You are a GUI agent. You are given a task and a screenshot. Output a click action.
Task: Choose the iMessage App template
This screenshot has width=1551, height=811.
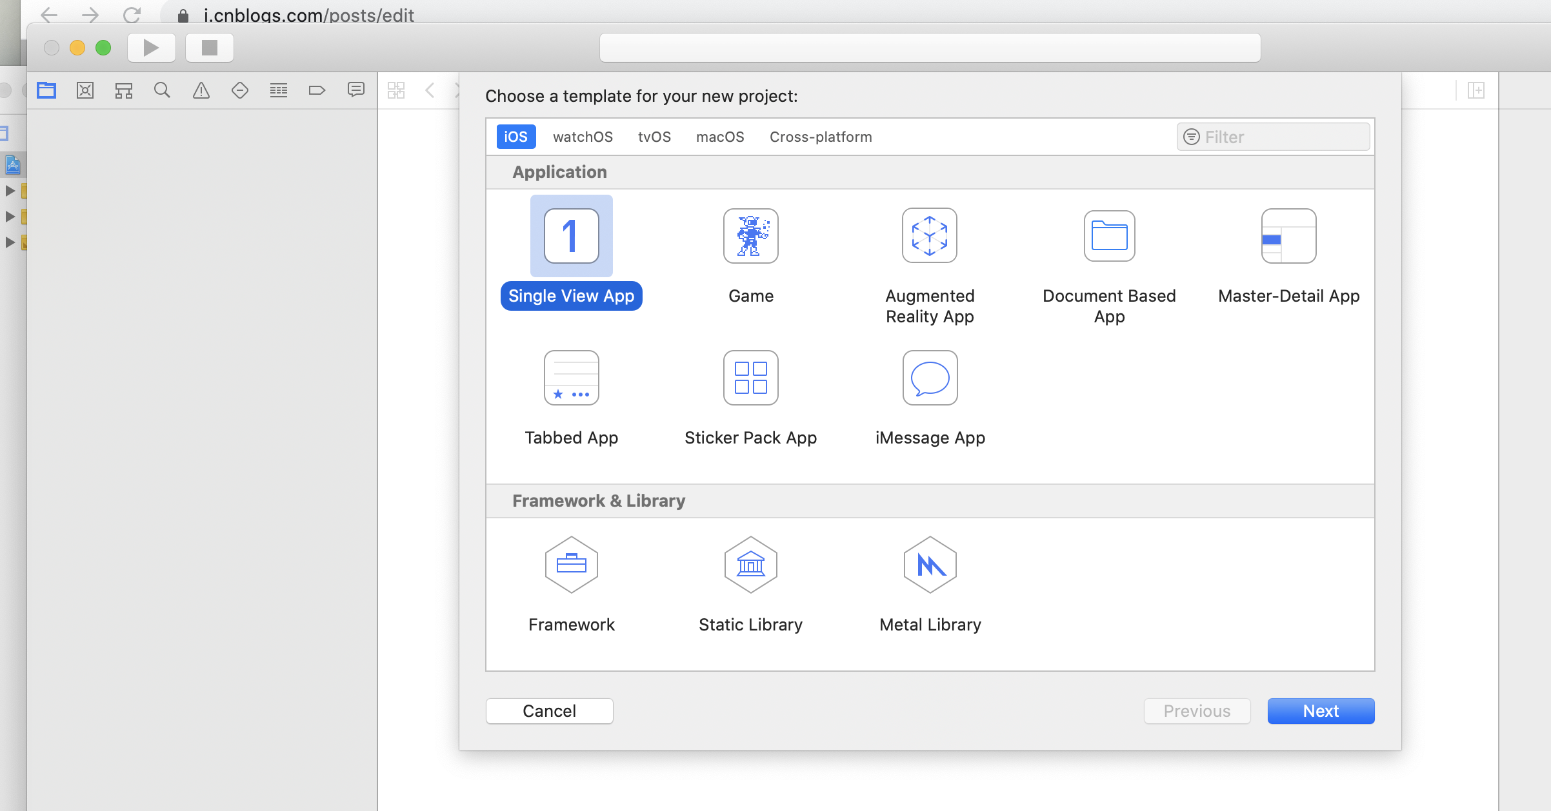tap(930, 378)
